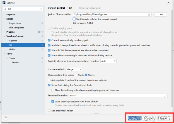Open the incoming commits 'Auto' dropdown
This screenshot has height=124, width=174.
[x=108, y=61]
